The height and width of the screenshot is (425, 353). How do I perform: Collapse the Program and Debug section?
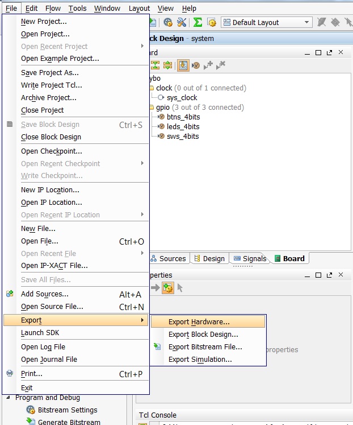coord(9,397)
